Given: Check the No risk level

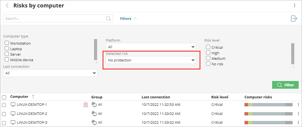Looking at the screenshot, I should (x=208, y=64).
